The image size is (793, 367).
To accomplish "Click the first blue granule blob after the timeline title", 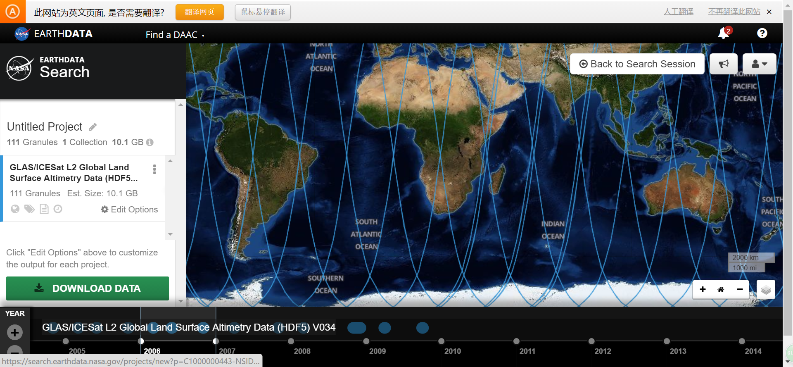I will click(357, 328).
